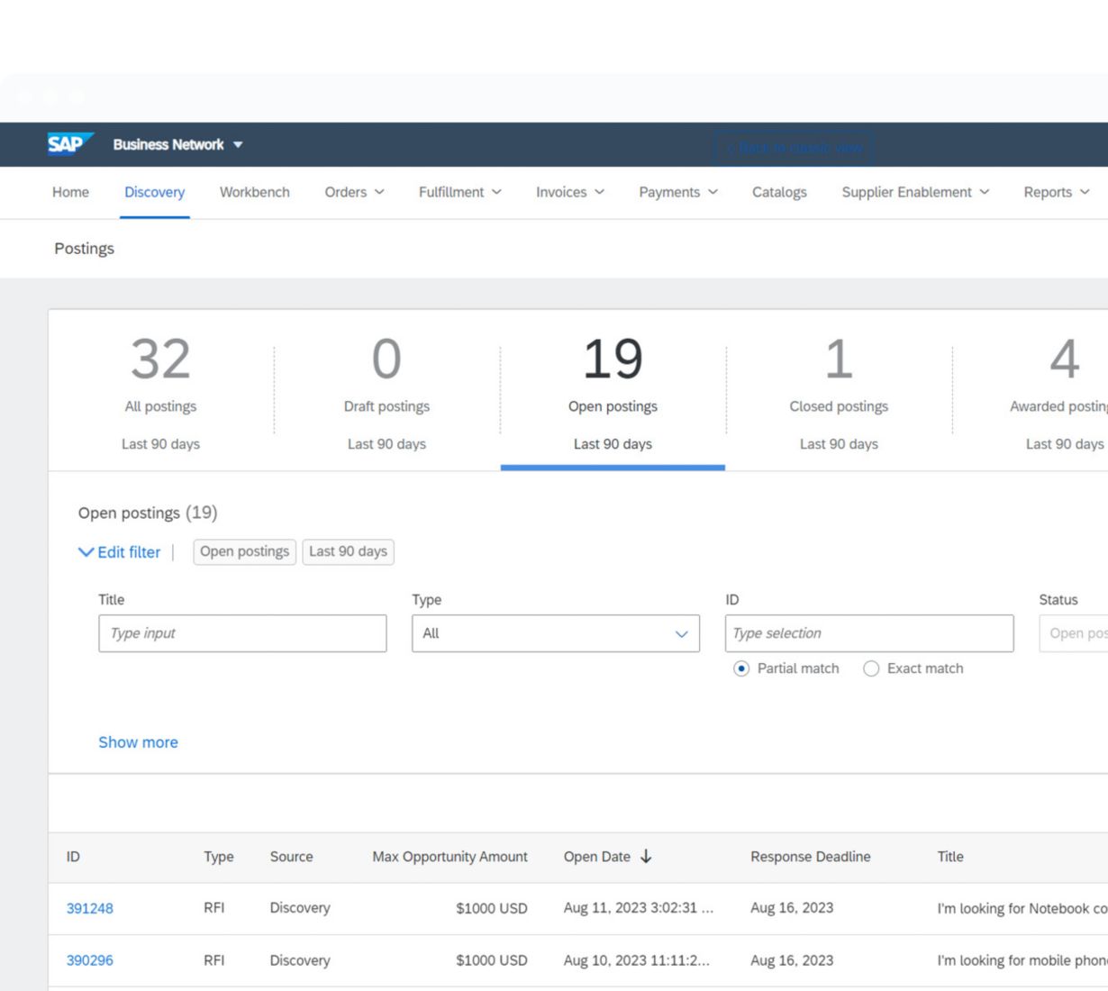Viewport: 1108px width, 991px height.
Task: Collapse the Edit filter chevron
Action: 86,552
